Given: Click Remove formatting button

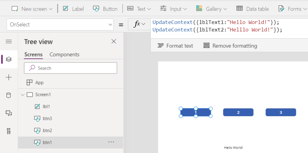Looking at the screenshot, I should pos(230,46).
